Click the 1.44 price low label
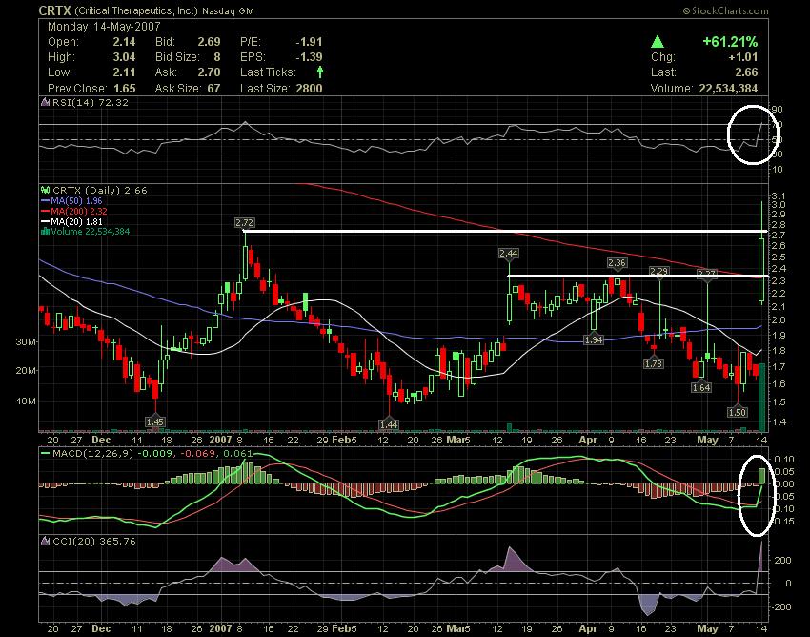Image resolution: width=810 pixels, height=637 pixels. click(x=389, y=425)
